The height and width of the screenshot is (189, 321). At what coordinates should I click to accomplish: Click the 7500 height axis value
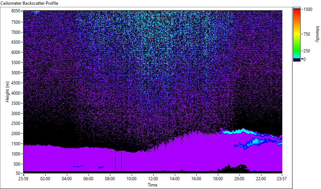16,22
